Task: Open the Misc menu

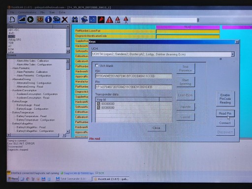Action: click(42, 12)
